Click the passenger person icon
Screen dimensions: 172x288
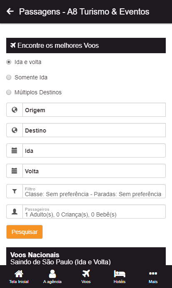(15, 212)
